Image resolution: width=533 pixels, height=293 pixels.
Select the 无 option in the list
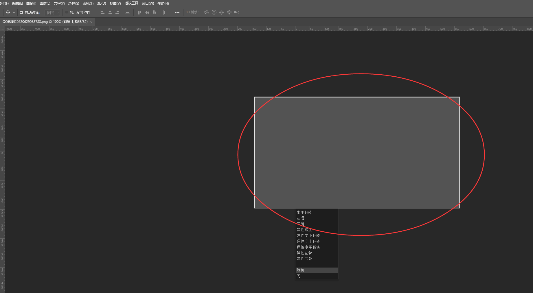click(x=317, y=276)
